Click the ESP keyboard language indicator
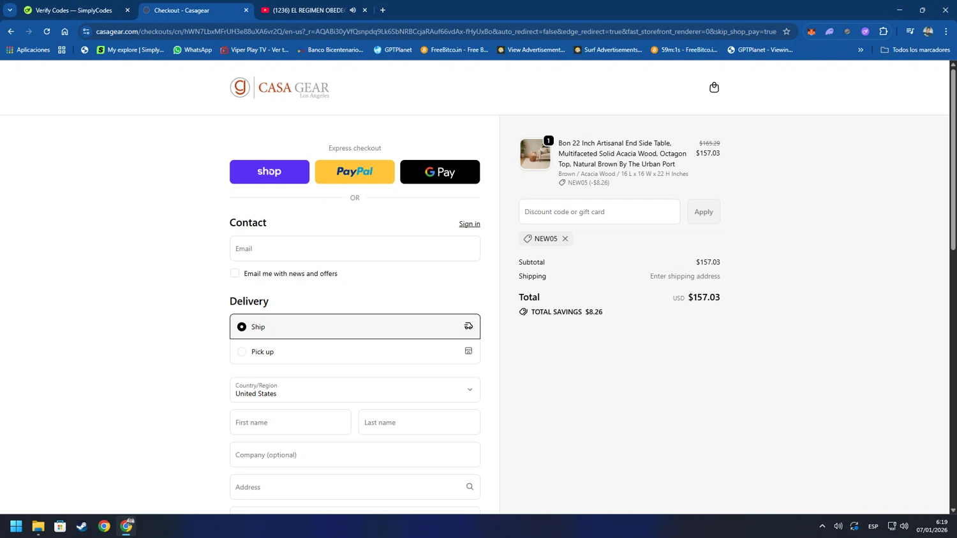Screen dimensions: 957x538 [873, 526]
